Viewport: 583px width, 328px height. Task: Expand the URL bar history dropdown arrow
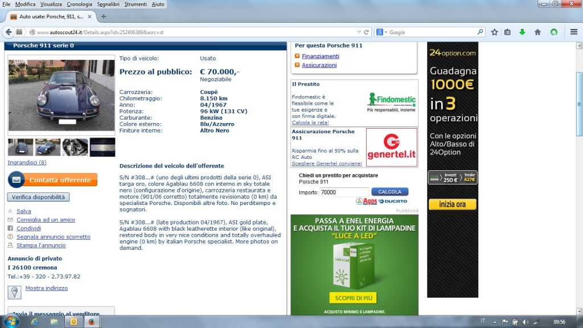coord(359,32)
